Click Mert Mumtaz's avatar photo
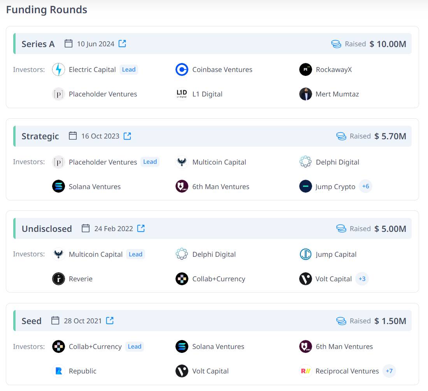428x391 pixels. pos(305,94)
